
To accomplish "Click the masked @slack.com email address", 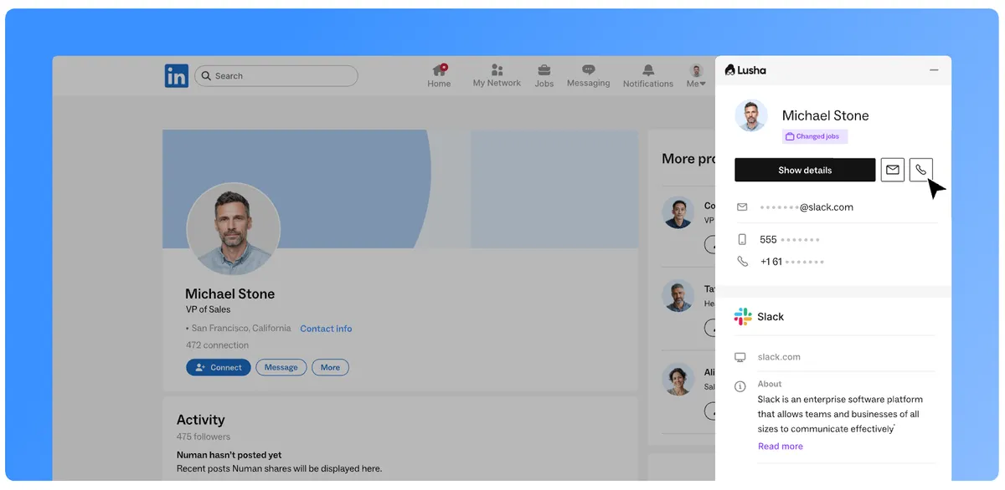I will pyautogui.click(x=807, y=207).
